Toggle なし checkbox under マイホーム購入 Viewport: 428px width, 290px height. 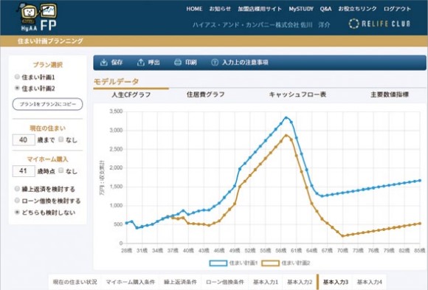(61, 170)
